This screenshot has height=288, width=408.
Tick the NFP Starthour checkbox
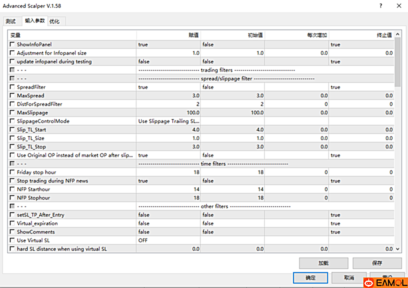coord(12,189)
